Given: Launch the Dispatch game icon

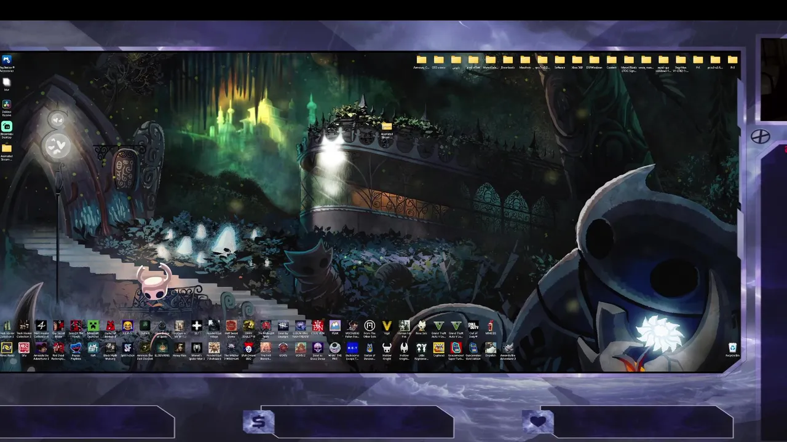Looking at the screenshot, I should coord(491,349).
